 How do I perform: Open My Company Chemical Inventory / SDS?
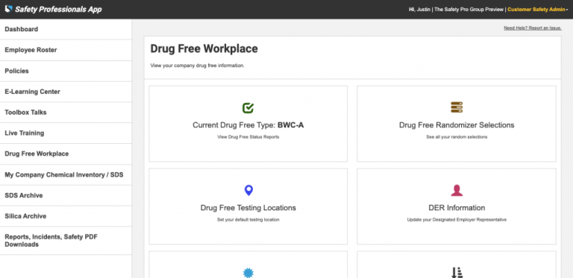(66, 174)
